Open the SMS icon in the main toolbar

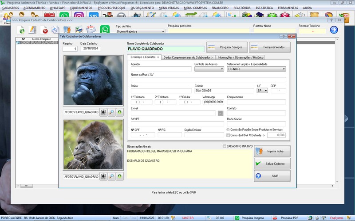pyautogui.click(x=94, y=15)
